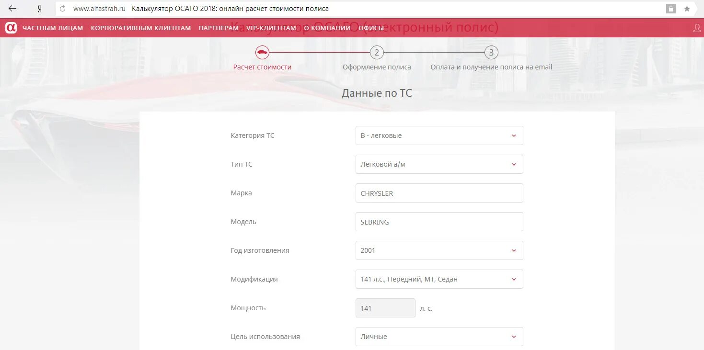Image resolution: width=704 pixels, height=350 pixels.
Task: Open 'Корпоративным клиентам' menu
Action: (141, 28)
